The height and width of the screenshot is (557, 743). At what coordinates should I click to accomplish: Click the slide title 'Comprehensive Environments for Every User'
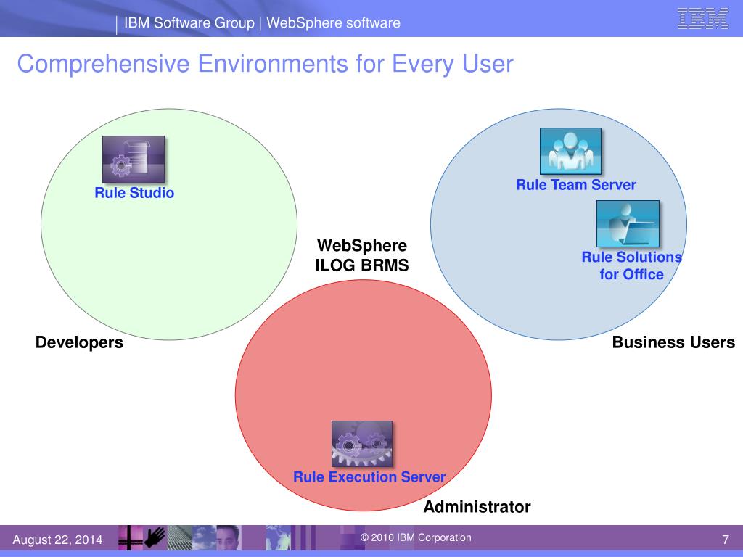click(x=266, y=64)
